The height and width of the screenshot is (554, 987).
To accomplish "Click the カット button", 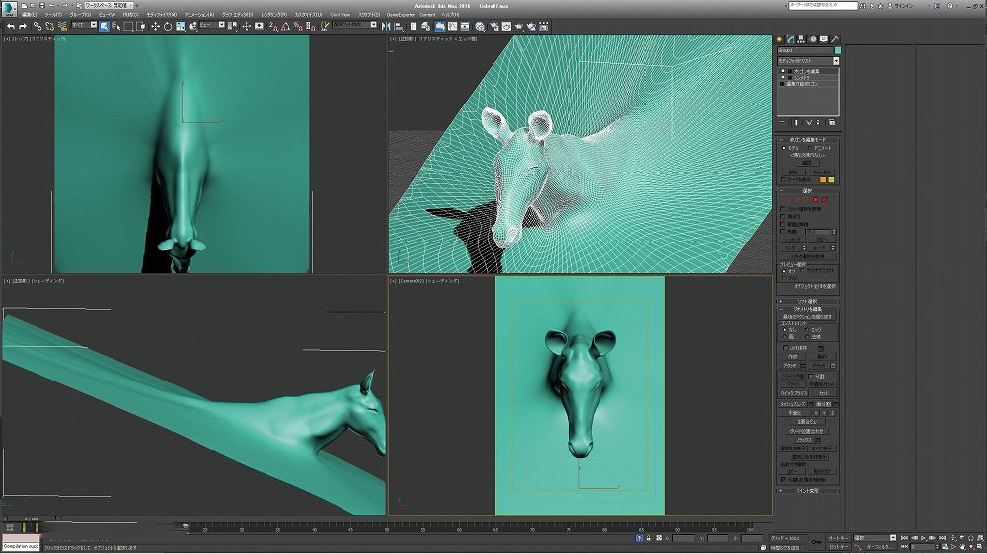I will (823, 393).
